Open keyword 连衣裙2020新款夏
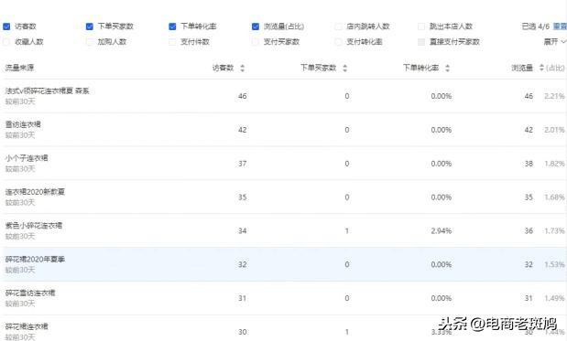The height and width of the screenshot is (341, 567). 35,192
